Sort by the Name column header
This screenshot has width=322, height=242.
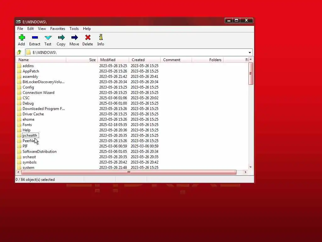(41, 60)
